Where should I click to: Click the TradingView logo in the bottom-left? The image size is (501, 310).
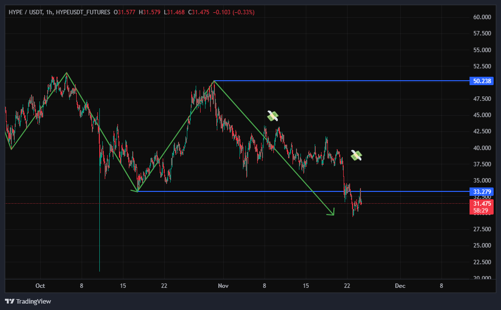28,301
